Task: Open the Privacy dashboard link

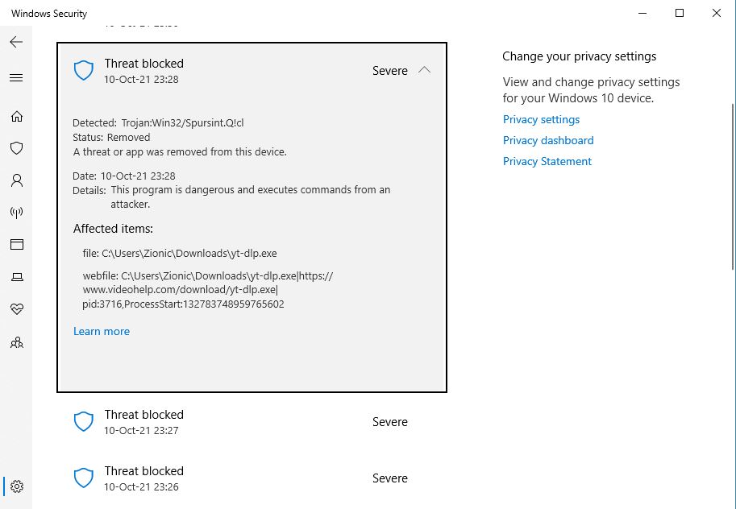Action: (548, 140)
